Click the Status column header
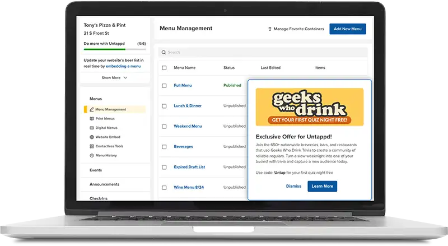This screenshot has height=246, width=448. point(229,68)
